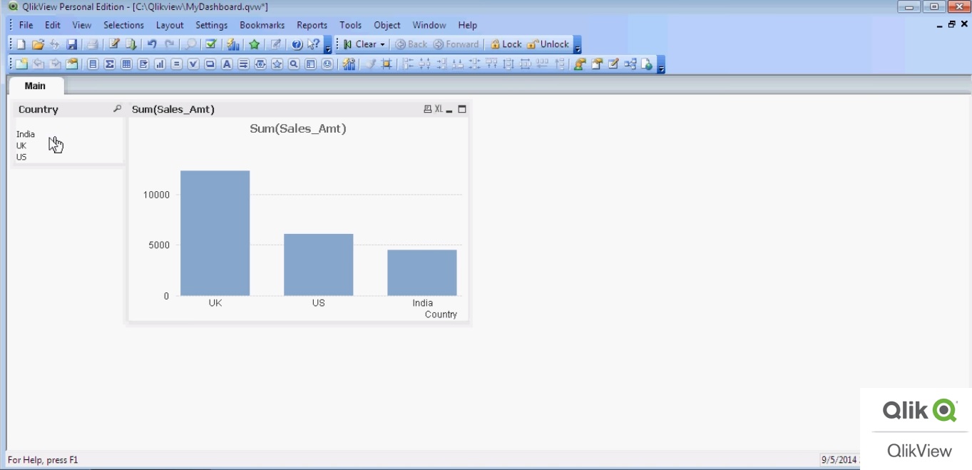Screen dimensions: 972x470
Task: Open the Selections menu
Action: click(123, 25)
